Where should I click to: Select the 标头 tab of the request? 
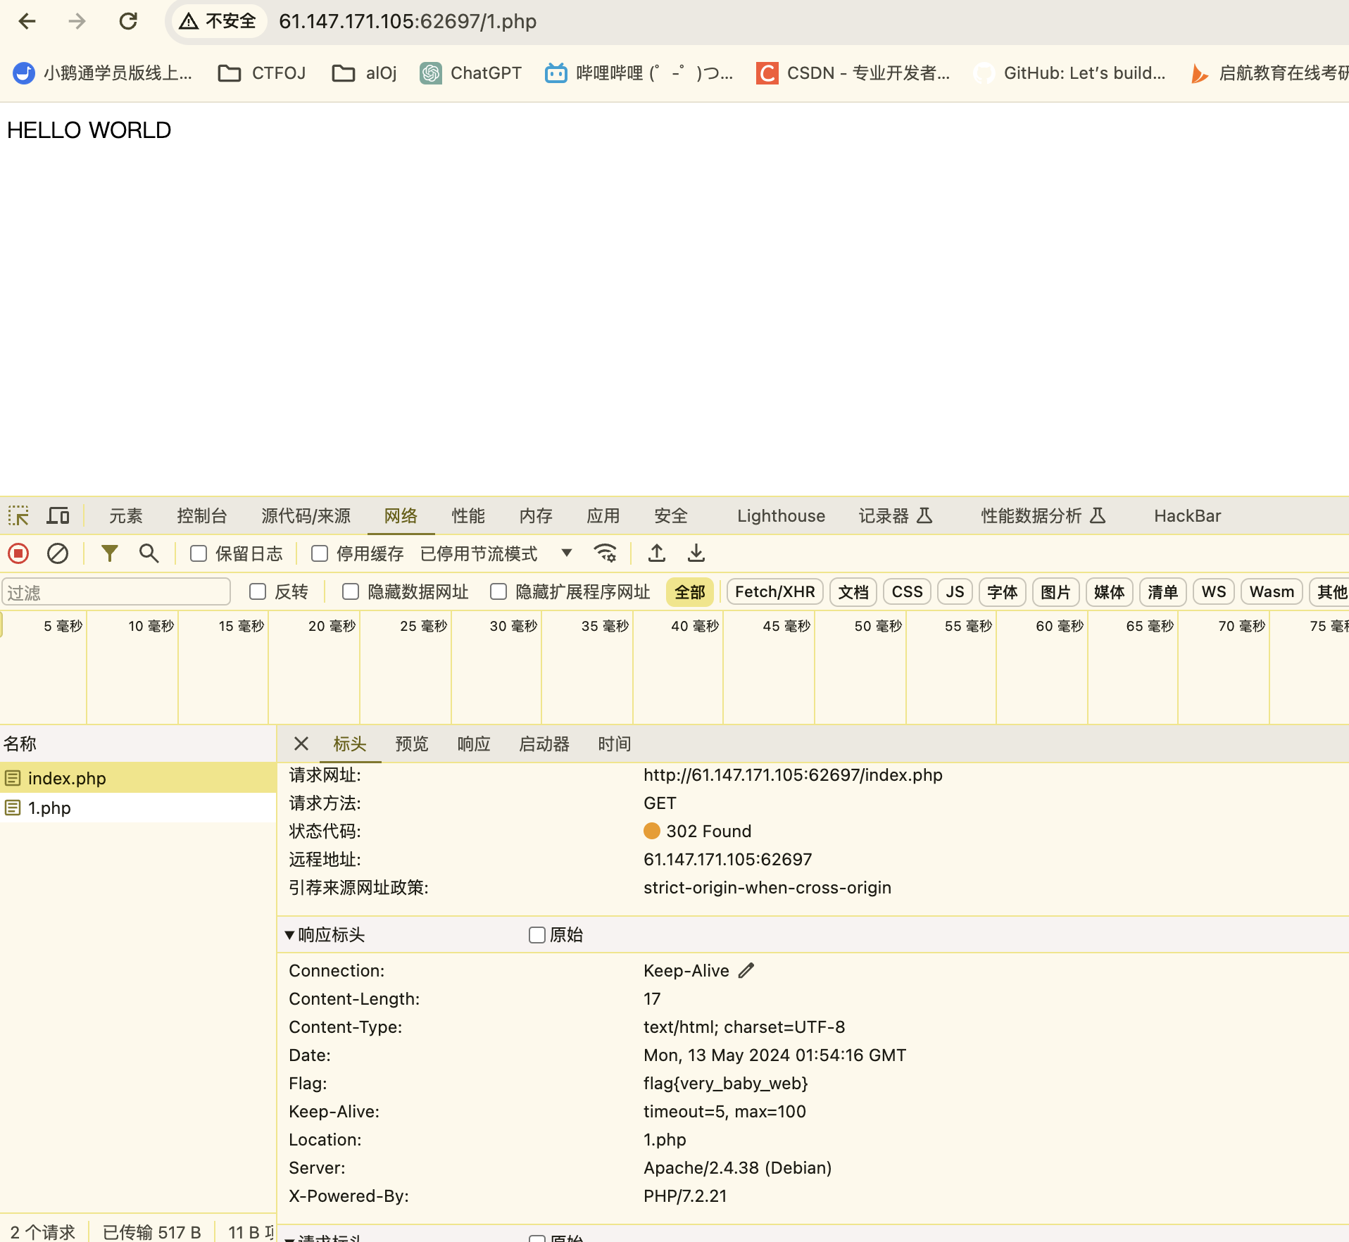(x=350, y=744)
